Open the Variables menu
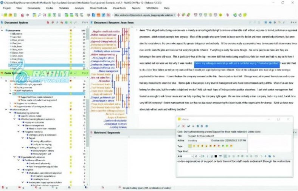The width and height of the screenshot is (298, 191). click(x=64, y=8)
